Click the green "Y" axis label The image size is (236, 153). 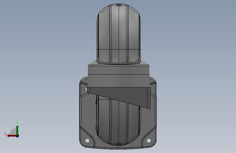pos(17,122)
